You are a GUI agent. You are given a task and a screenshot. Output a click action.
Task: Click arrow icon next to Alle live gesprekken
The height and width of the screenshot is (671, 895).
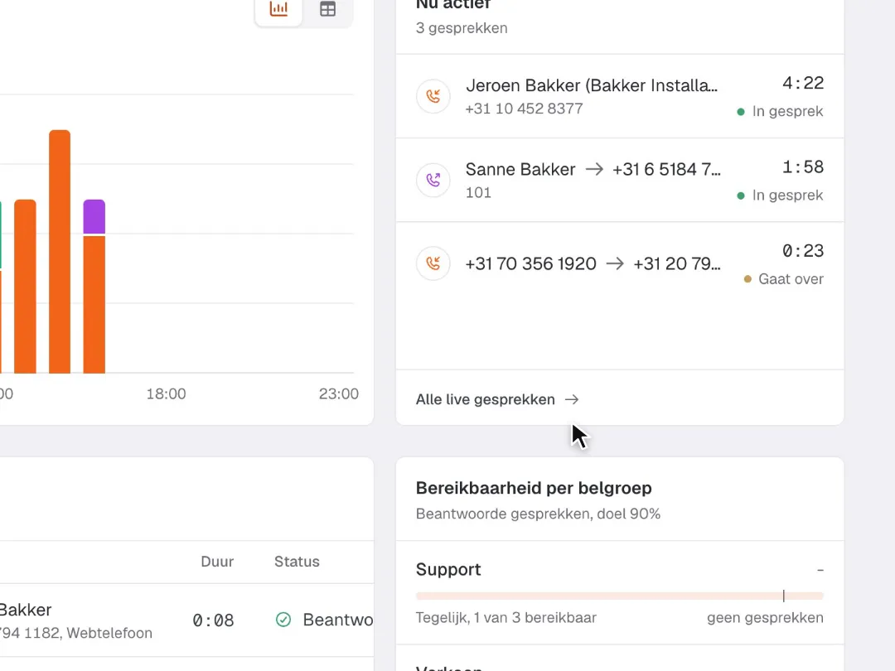pyautogui.click(x=572, y=399)
